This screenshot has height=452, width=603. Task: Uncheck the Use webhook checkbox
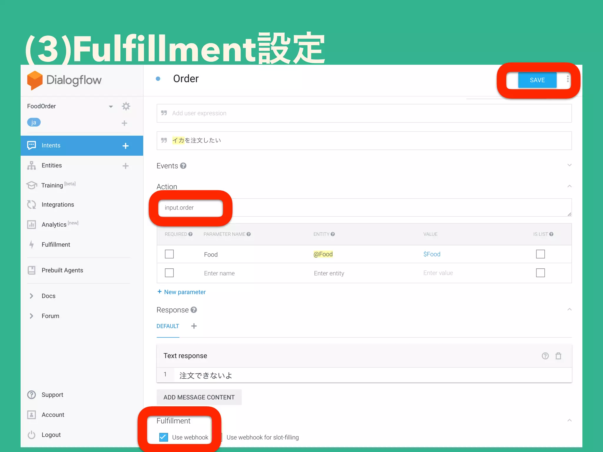(163, 437)
